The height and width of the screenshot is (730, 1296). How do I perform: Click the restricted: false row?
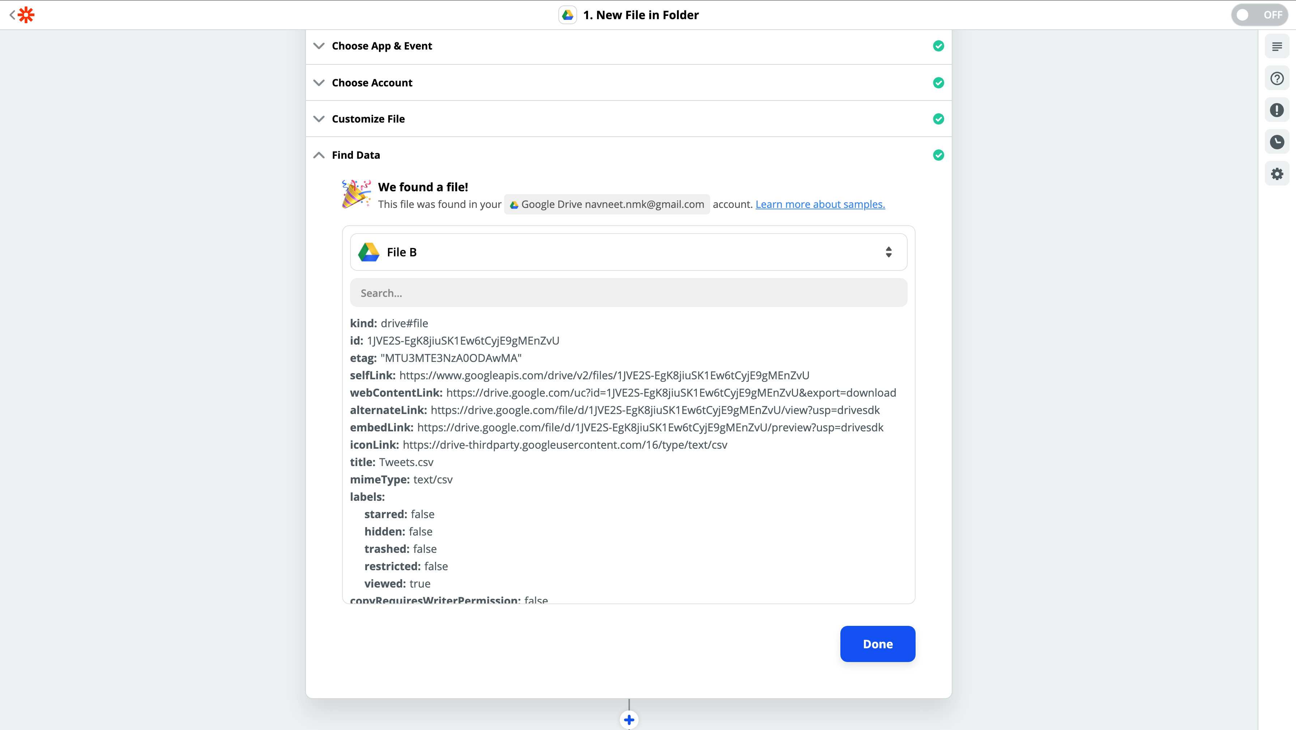point(405,566)
